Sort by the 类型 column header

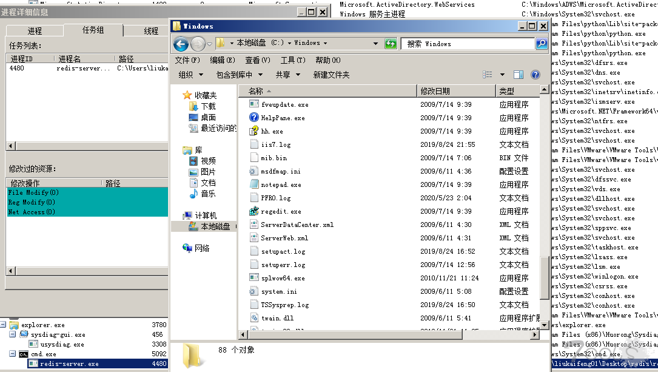[518, 90]
